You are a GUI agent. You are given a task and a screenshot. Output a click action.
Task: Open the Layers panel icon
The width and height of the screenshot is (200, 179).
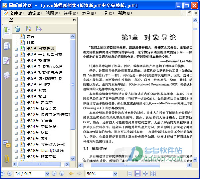[x=7, y=75]
